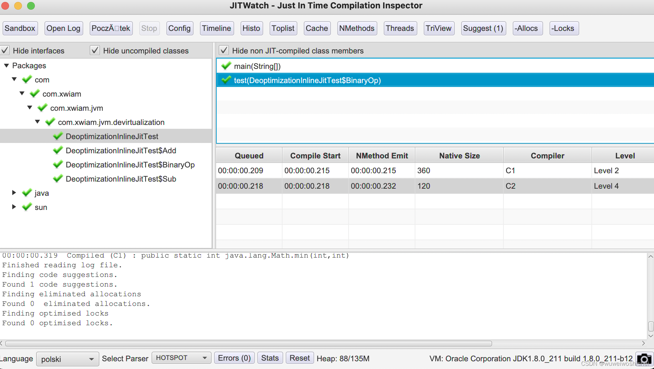The height and width of the screenshot is (369, 654).
Task: Click the Toplist icon
Action: (x=282, y=28)
